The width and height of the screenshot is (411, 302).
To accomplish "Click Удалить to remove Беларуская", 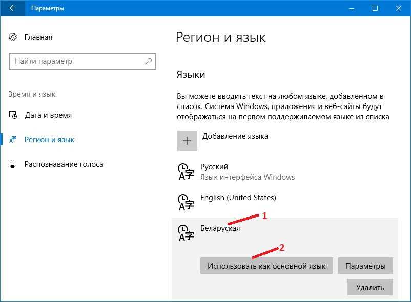I will [370, 287].
